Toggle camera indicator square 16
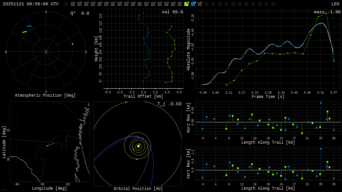This screenshot has width=342, height=192. [173, 4]
